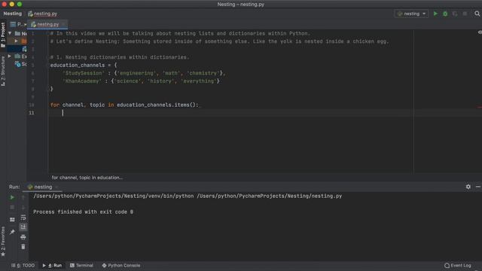Run with coverage from the top toolbar
482x271 pixels.
coord(455,14)
